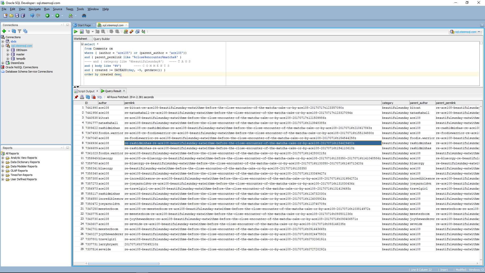The height and width of the screenshot is (273, 485).
Task: Expand the tempdb database node
Action: 8,59
